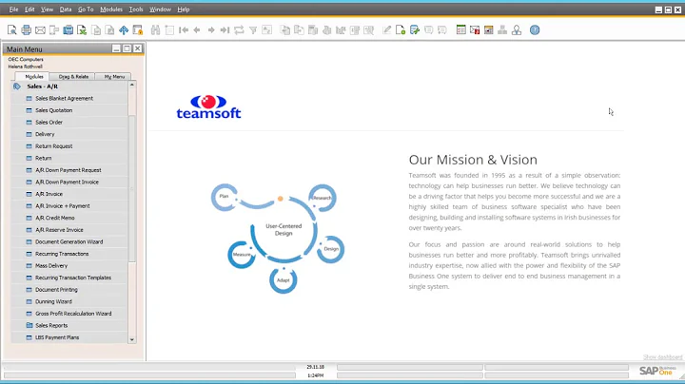685x384 pixels.
Task: Go to Next Record right arrow
Action: pyautogui.click(x=211, y=29)
